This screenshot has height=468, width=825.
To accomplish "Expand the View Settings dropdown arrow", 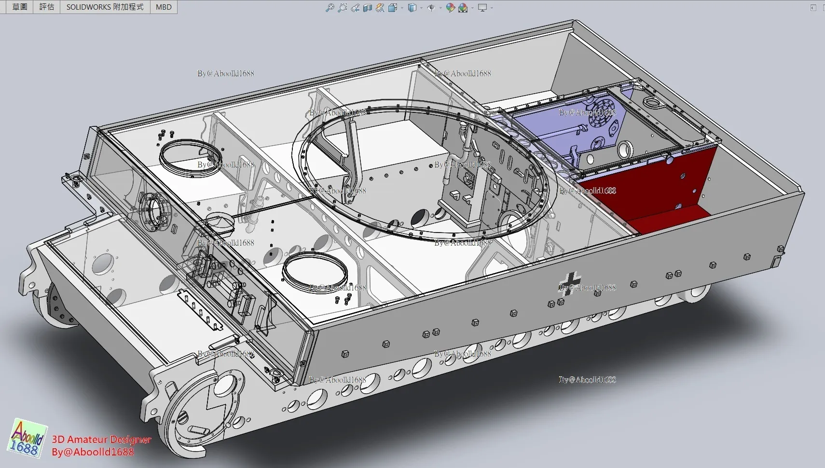I will [x=492, y=8].
